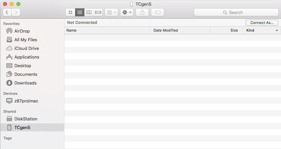Sort by the Kind column
281x149 pixels.
[262, 30]
